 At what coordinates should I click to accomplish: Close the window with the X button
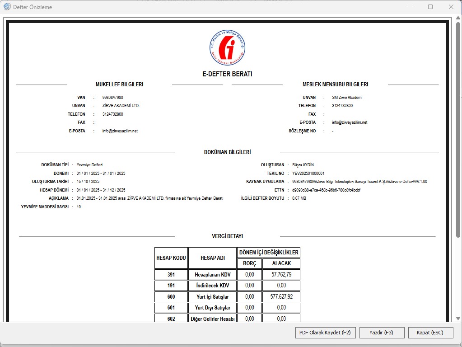pyautogui.click(x=451, y=7)
